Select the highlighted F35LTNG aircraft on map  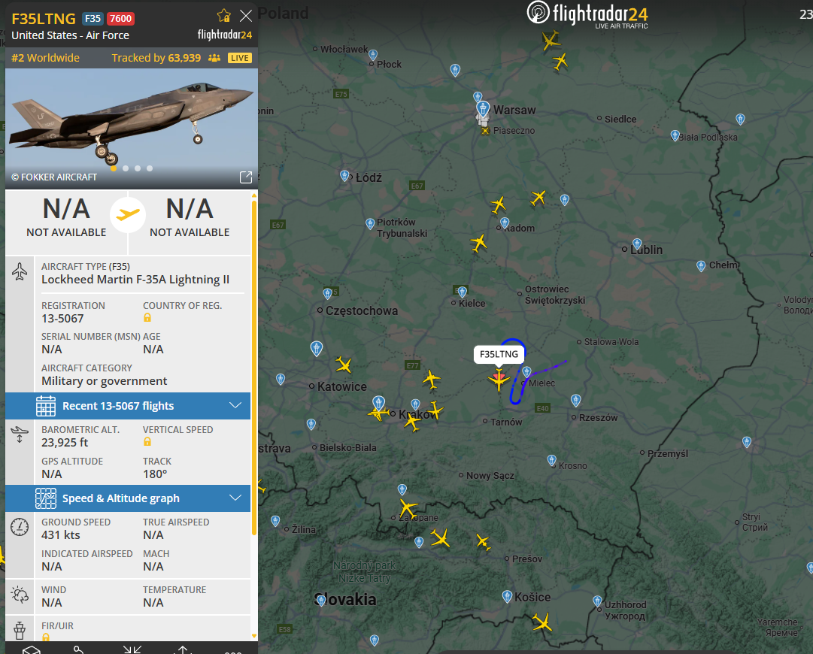tap(499, 380)
